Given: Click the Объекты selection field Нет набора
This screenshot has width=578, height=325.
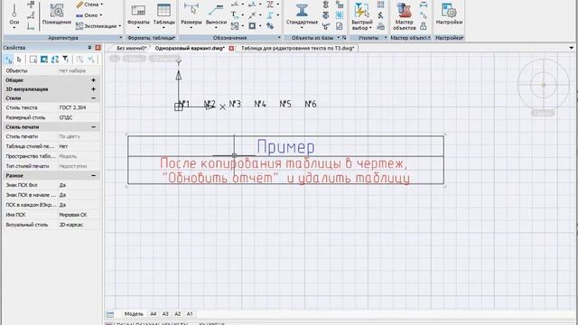Looking at the screenshot, I should tap(79, 70).
